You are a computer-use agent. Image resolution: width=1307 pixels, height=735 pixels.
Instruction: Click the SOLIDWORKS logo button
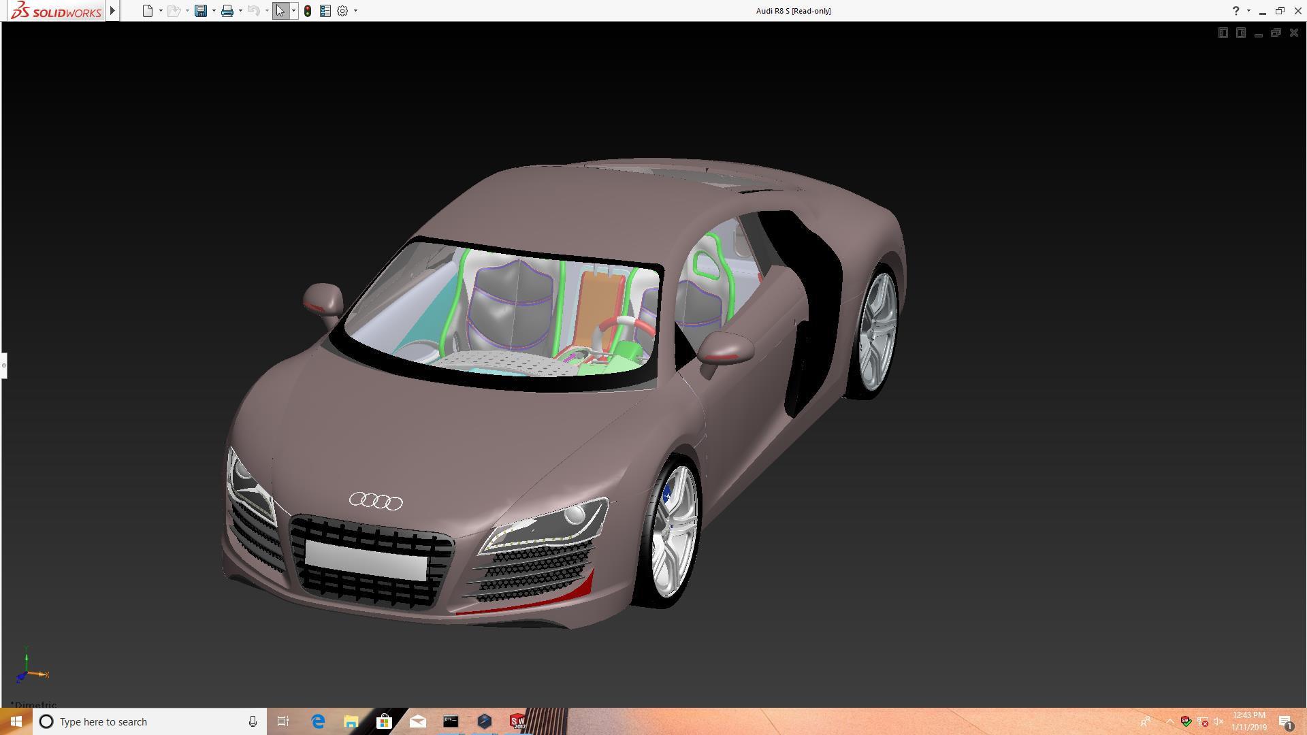(57, 11)
